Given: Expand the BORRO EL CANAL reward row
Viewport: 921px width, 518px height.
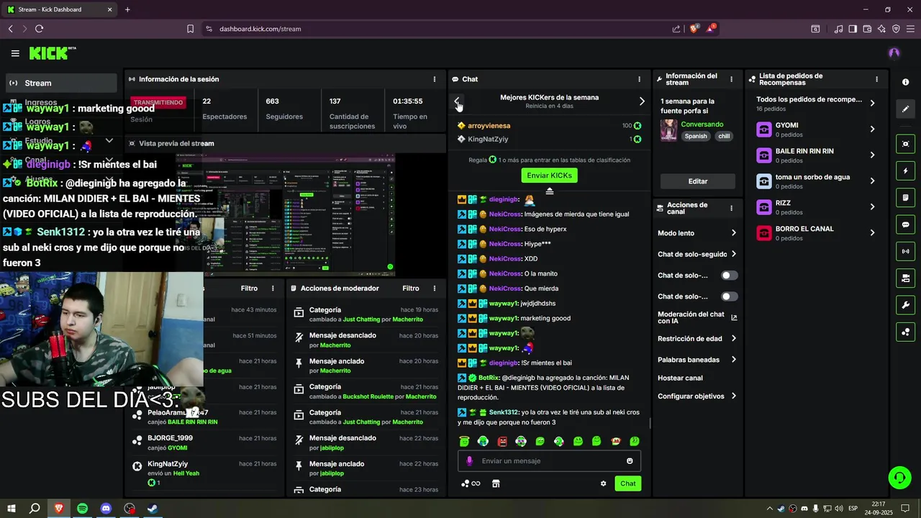Looking at the screenshot, I should 872,233.
